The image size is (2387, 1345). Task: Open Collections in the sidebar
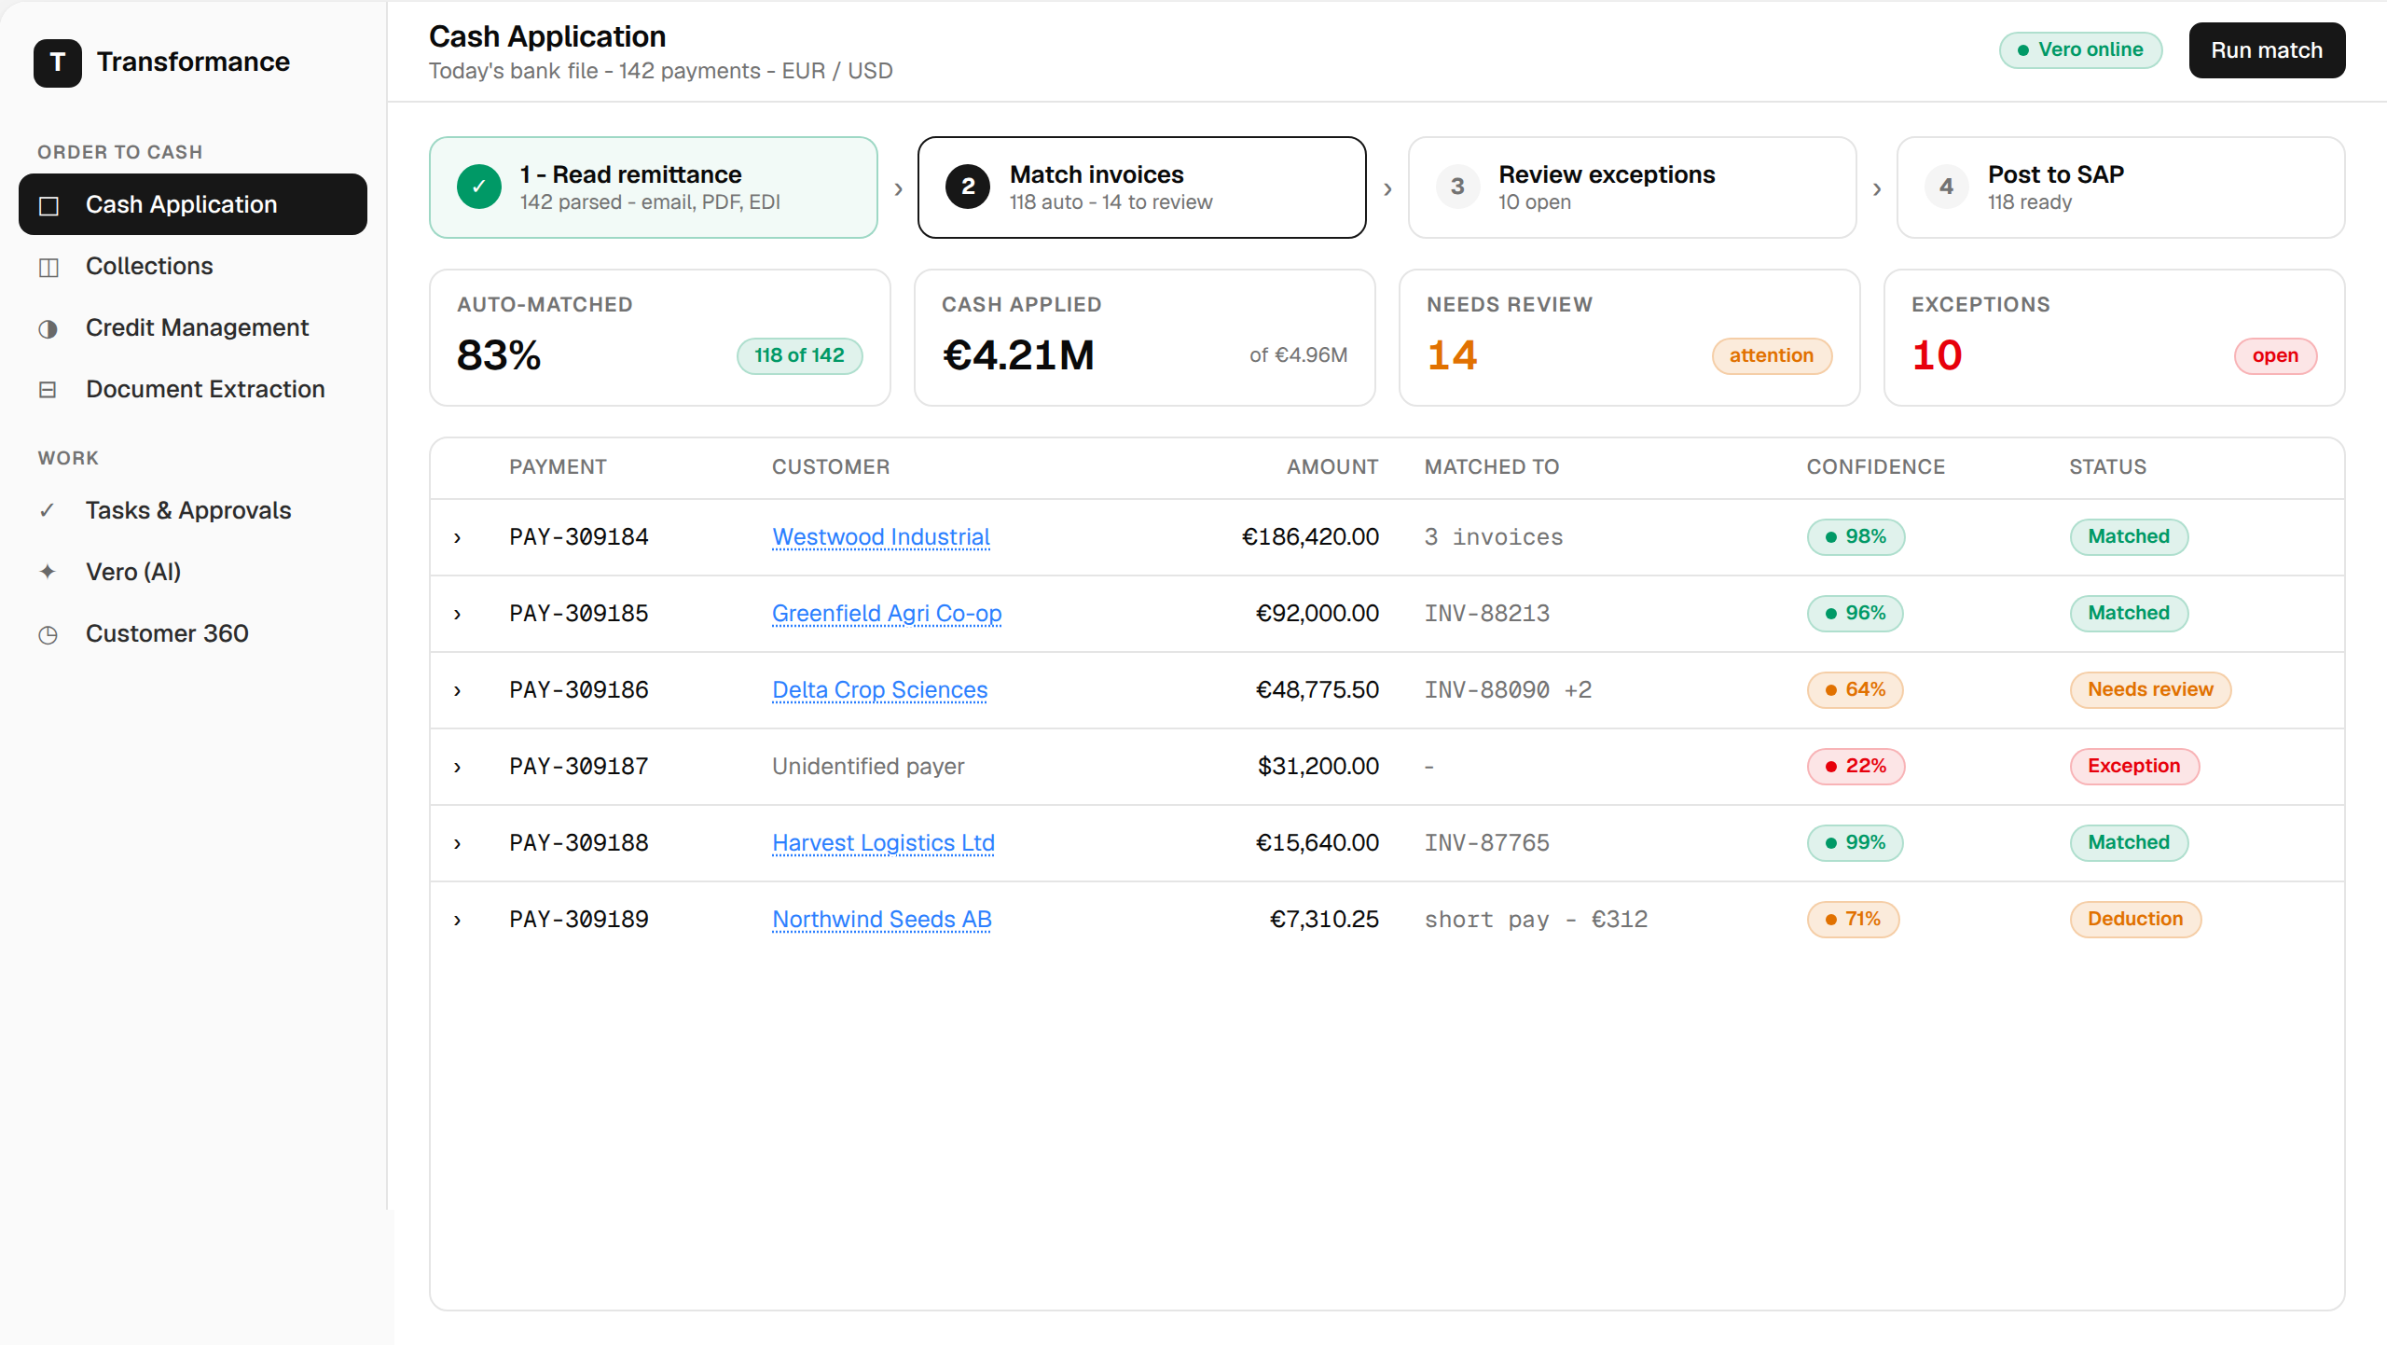tap(193, 266)
